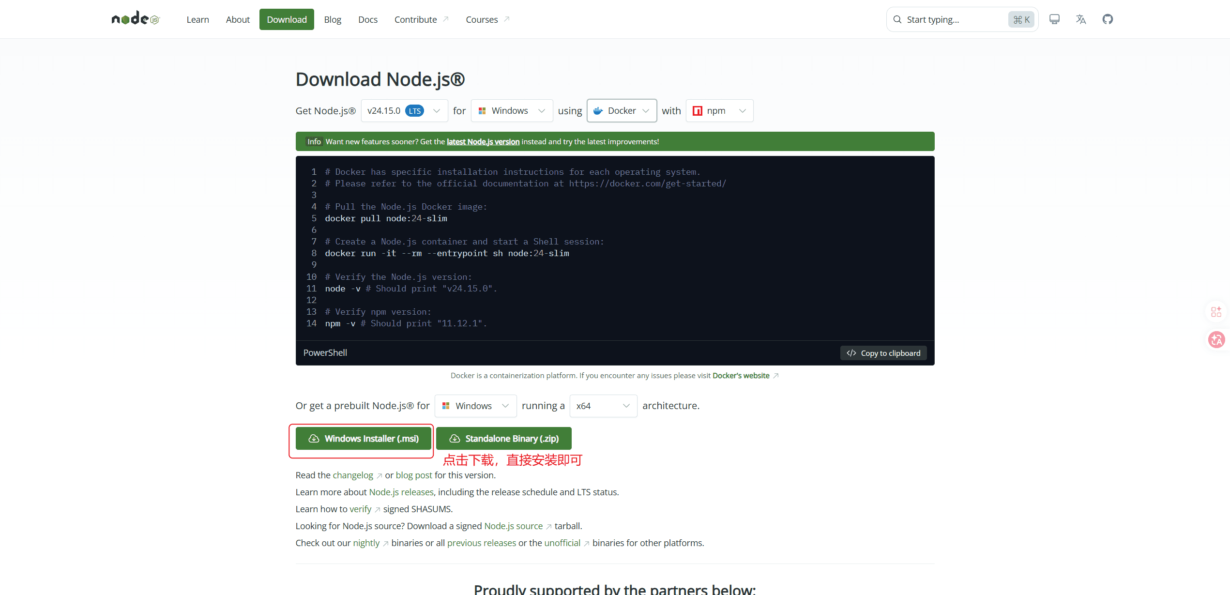
Task: Open the language translation icon
Action: 1081,19
